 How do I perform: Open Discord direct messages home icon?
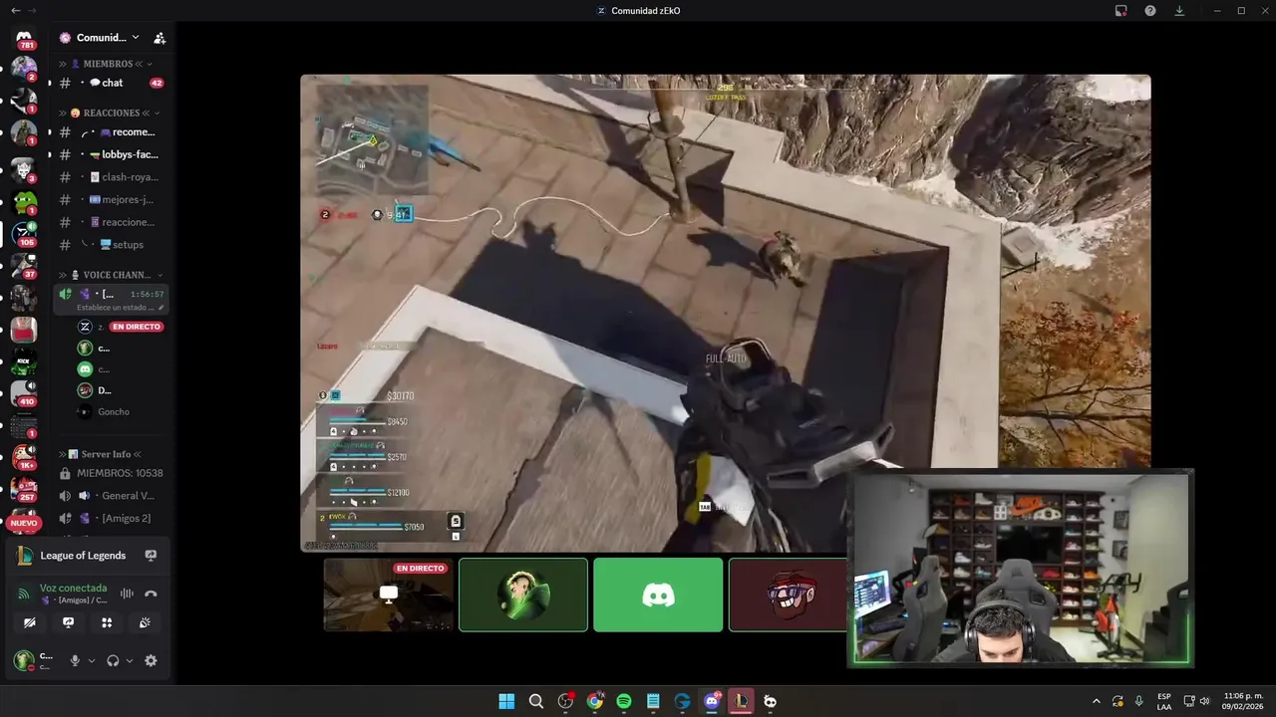tap(24, 37)
